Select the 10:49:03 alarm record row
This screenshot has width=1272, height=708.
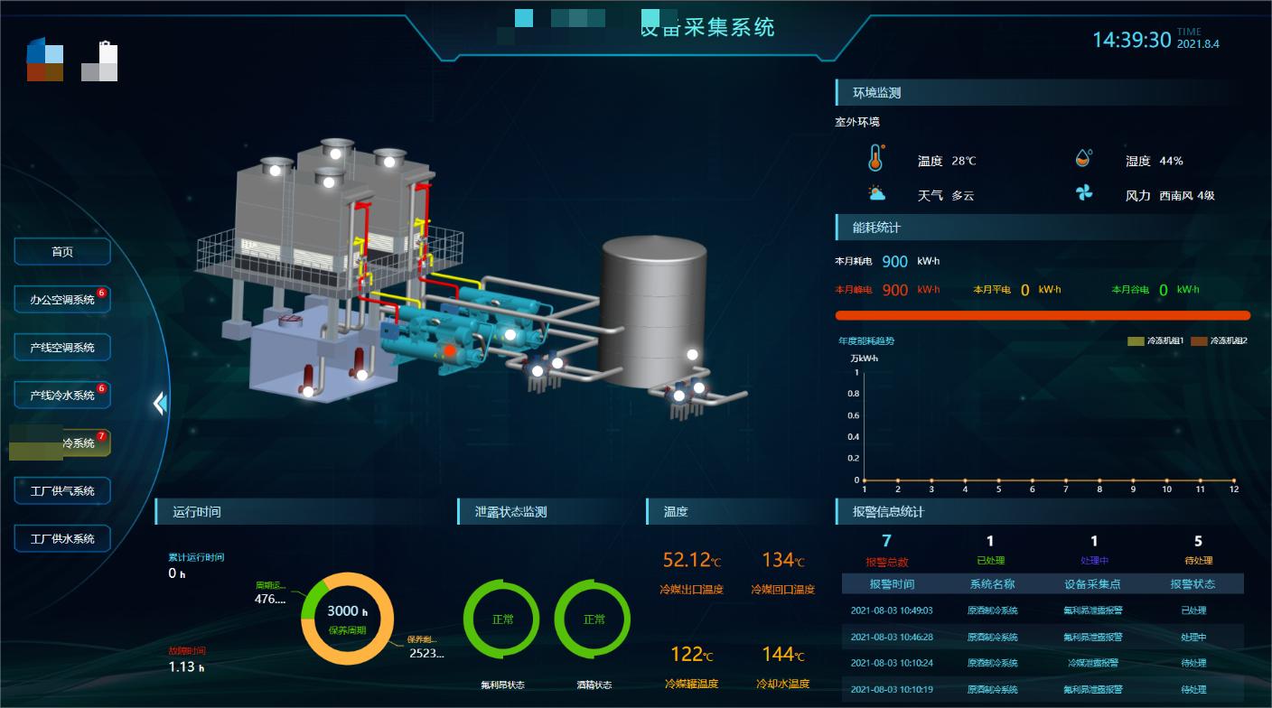pyautogui.click(x=1043, y=610)
